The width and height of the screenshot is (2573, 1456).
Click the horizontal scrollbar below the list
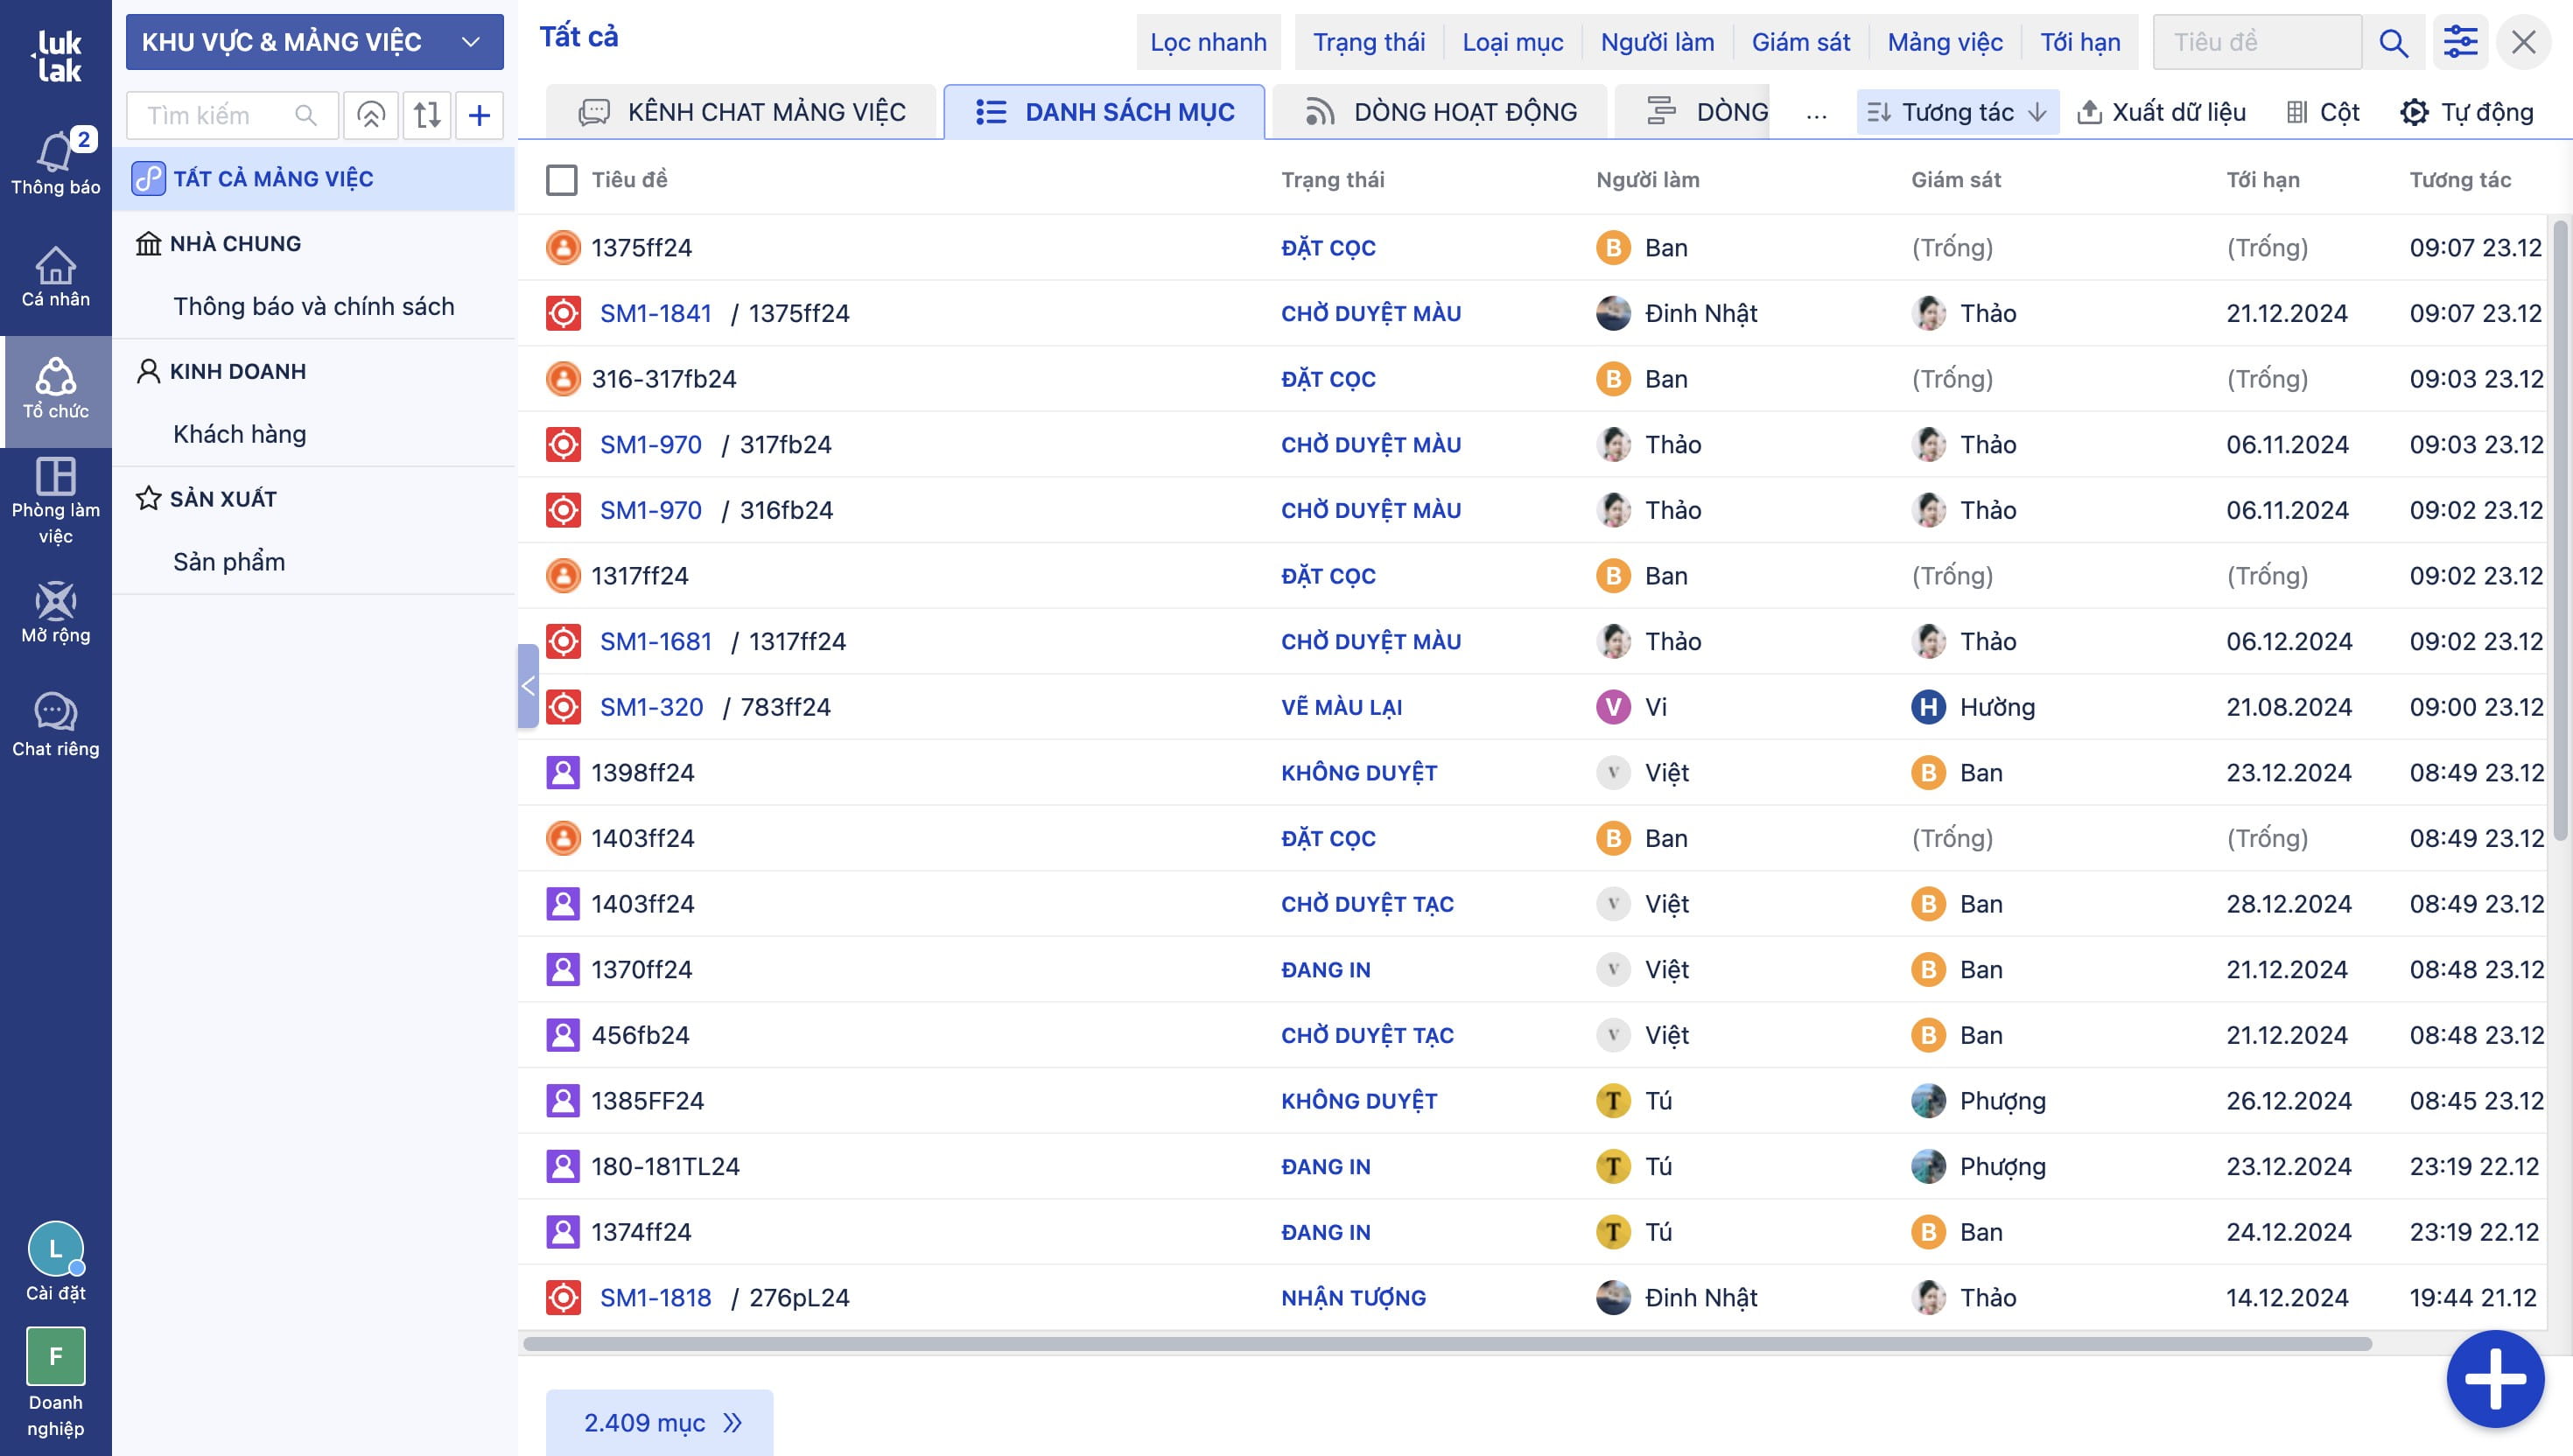click(1446, 1343)
